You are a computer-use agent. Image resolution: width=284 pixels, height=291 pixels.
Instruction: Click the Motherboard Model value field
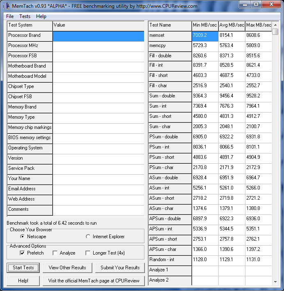click(98, 77)
